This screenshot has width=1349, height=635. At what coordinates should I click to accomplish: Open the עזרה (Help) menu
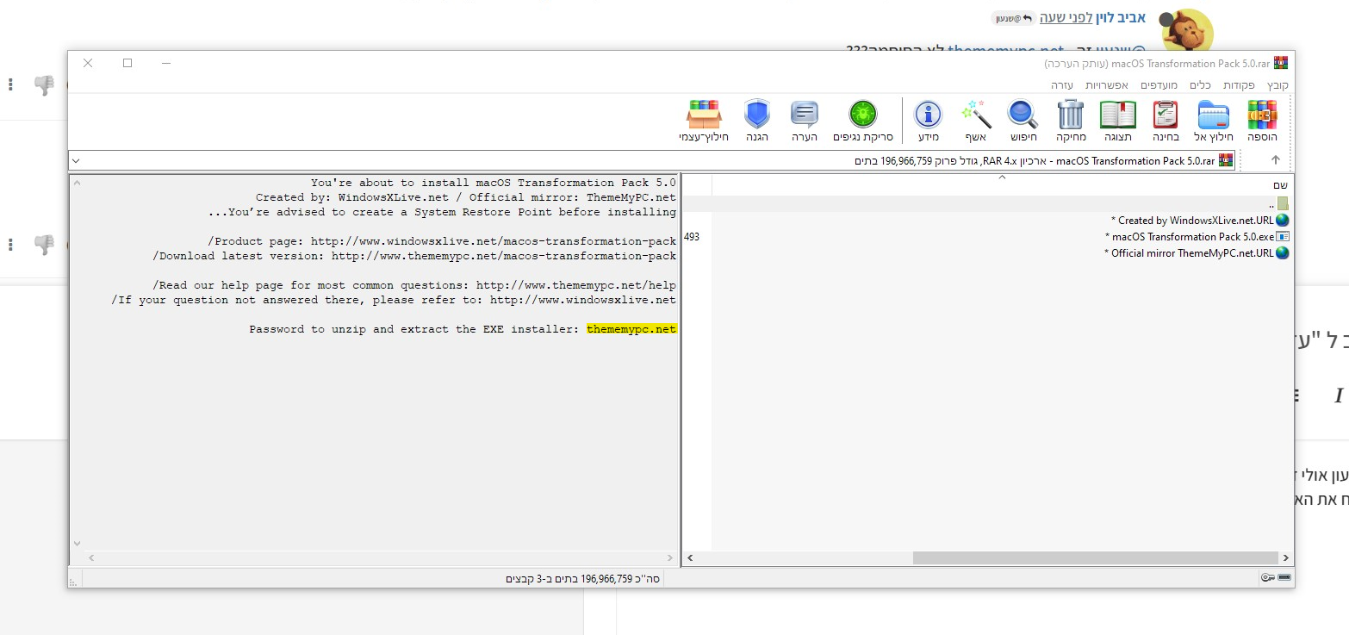[x=1061, y=85]
